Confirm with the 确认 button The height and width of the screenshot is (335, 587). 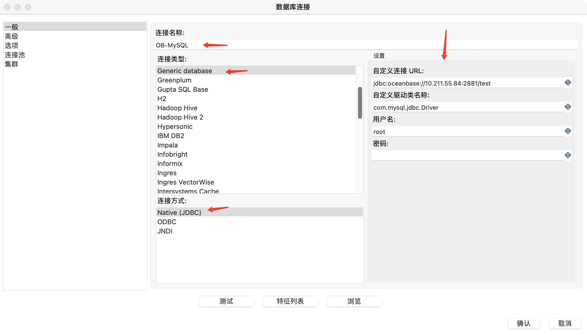[524, 323]
